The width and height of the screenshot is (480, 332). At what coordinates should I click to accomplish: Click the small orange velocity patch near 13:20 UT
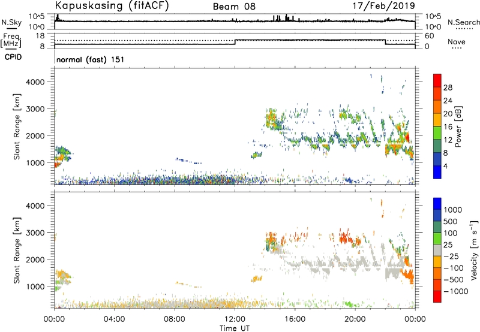(x=257, y=279)
